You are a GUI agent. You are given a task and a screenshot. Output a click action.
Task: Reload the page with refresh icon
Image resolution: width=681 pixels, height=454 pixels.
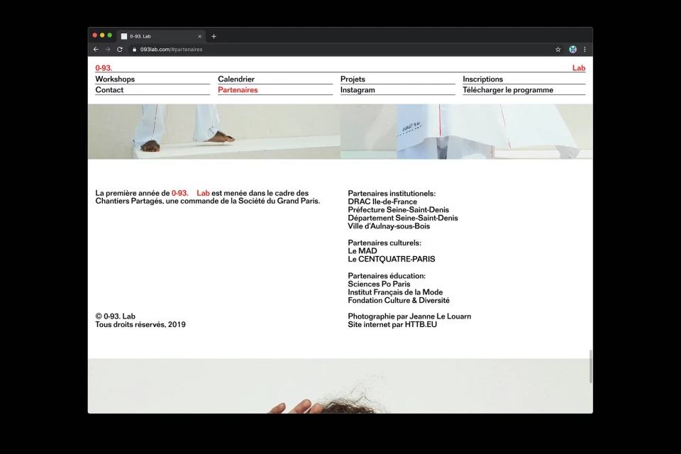point(120,50)
